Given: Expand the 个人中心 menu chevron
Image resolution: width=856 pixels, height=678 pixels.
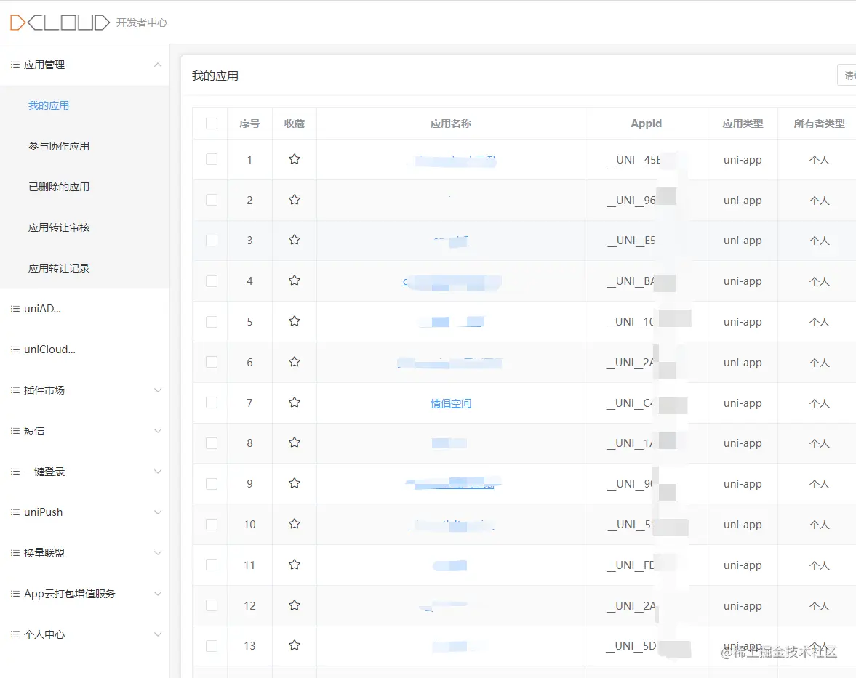Looking at the screenshot, I should click(158, 634).
